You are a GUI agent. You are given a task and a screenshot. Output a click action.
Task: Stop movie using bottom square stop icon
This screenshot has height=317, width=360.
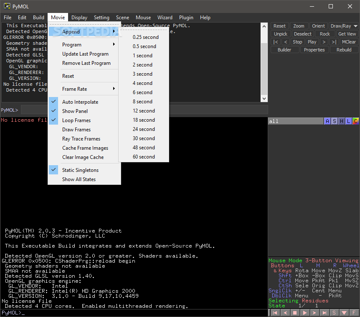click(x=295, y=313)
